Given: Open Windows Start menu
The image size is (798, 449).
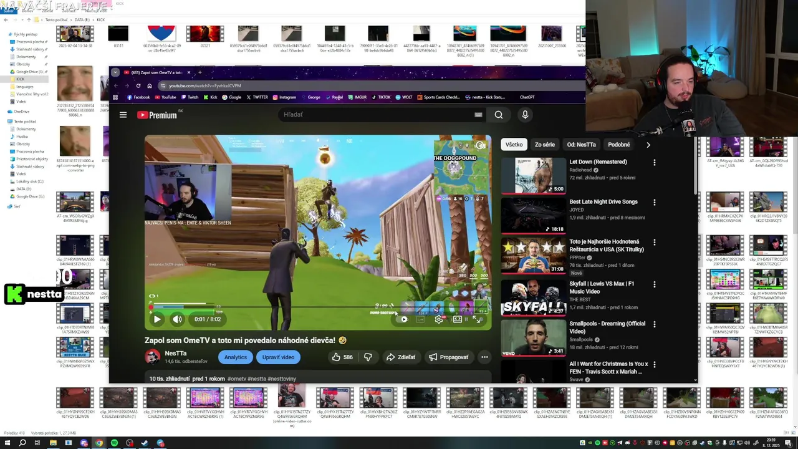Looking at the screenshot, I should click(x=7, y=443).
